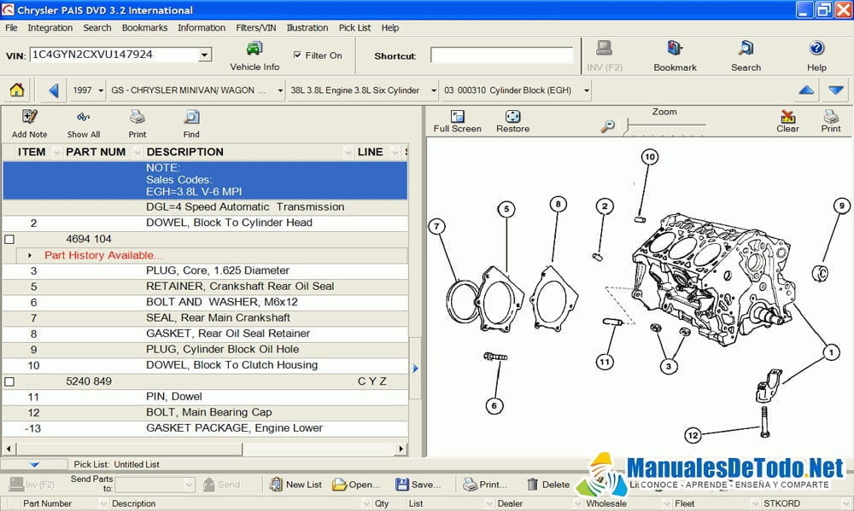Click the Bookmark toolbar icon

[675, 49]
